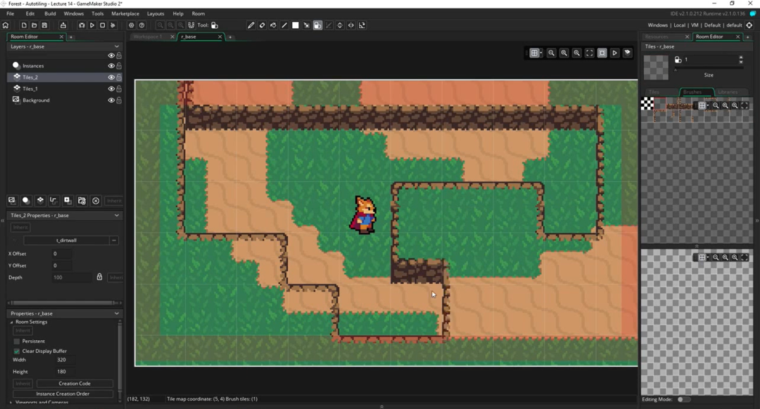This screenshot has height=409, width=760.
Task: Click the Home start page icon
Action: click(6, 25)
